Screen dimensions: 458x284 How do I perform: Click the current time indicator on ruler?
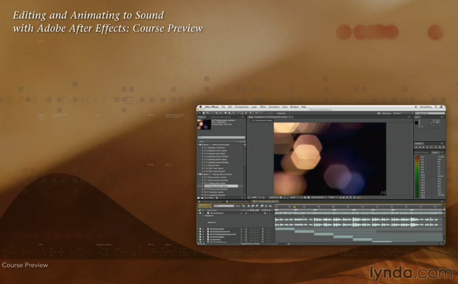295,207
